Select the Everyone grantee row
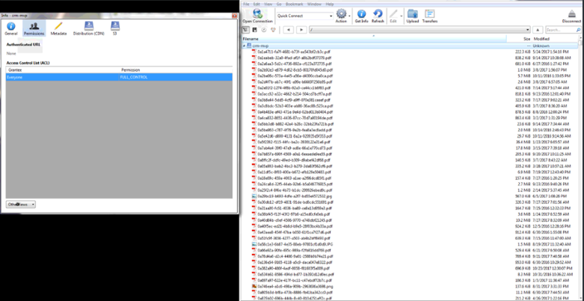The height and width of the screenshot is (301, 584). pos(60,77)
